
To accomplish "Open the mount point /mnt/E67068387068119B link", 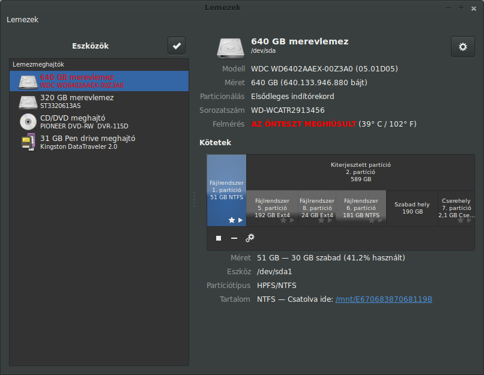I will click(384, 299).
